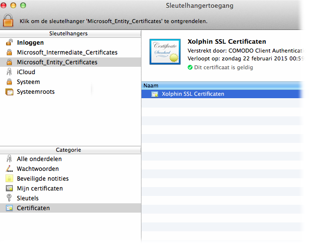Click the unlock keychain instruction text
Image resolution: width=309 pixels, height=247 pixels.
point(113,21)
